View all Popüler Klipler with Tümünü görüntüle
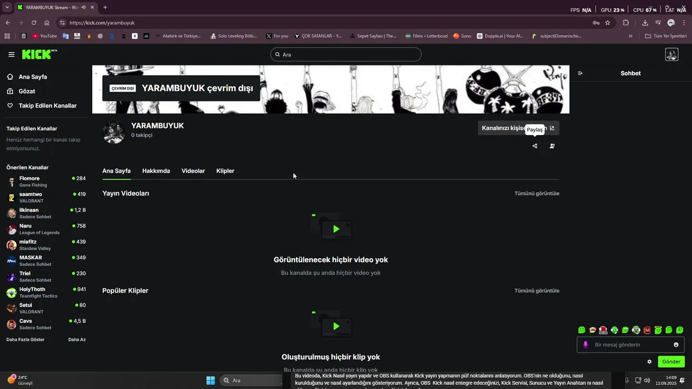The image size is (692, 389). (537, 291)
